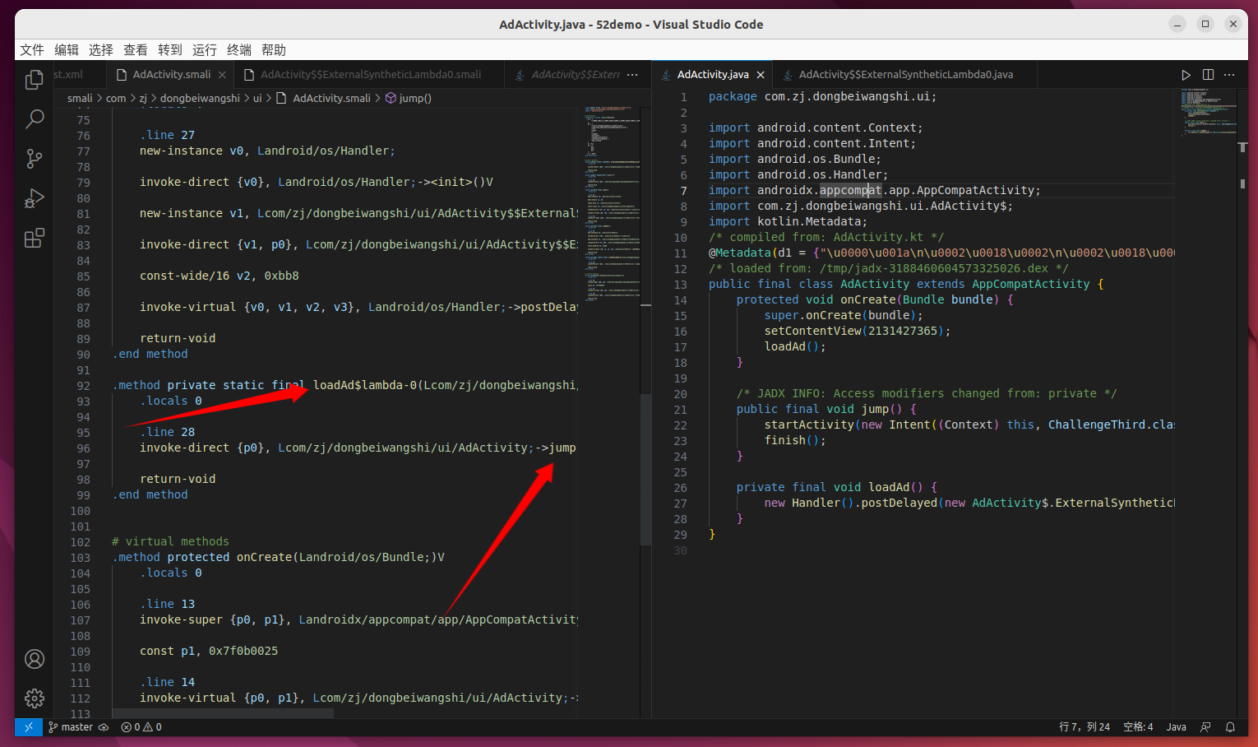Split the right editor
The height and width of the screenshot is (747, 1258).
coord(1208,75)
